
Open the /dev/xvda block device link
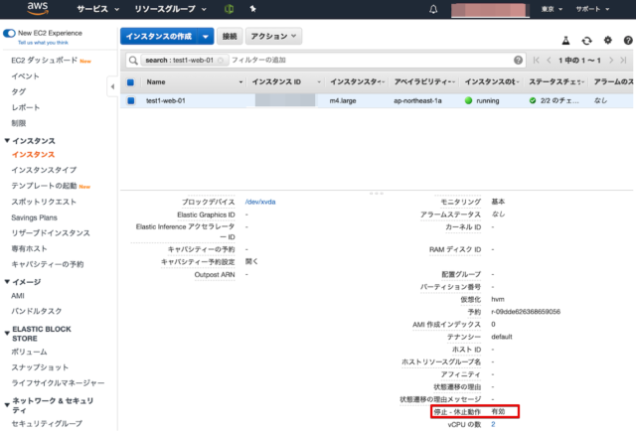pyautogui.click(x=260, y=202)
